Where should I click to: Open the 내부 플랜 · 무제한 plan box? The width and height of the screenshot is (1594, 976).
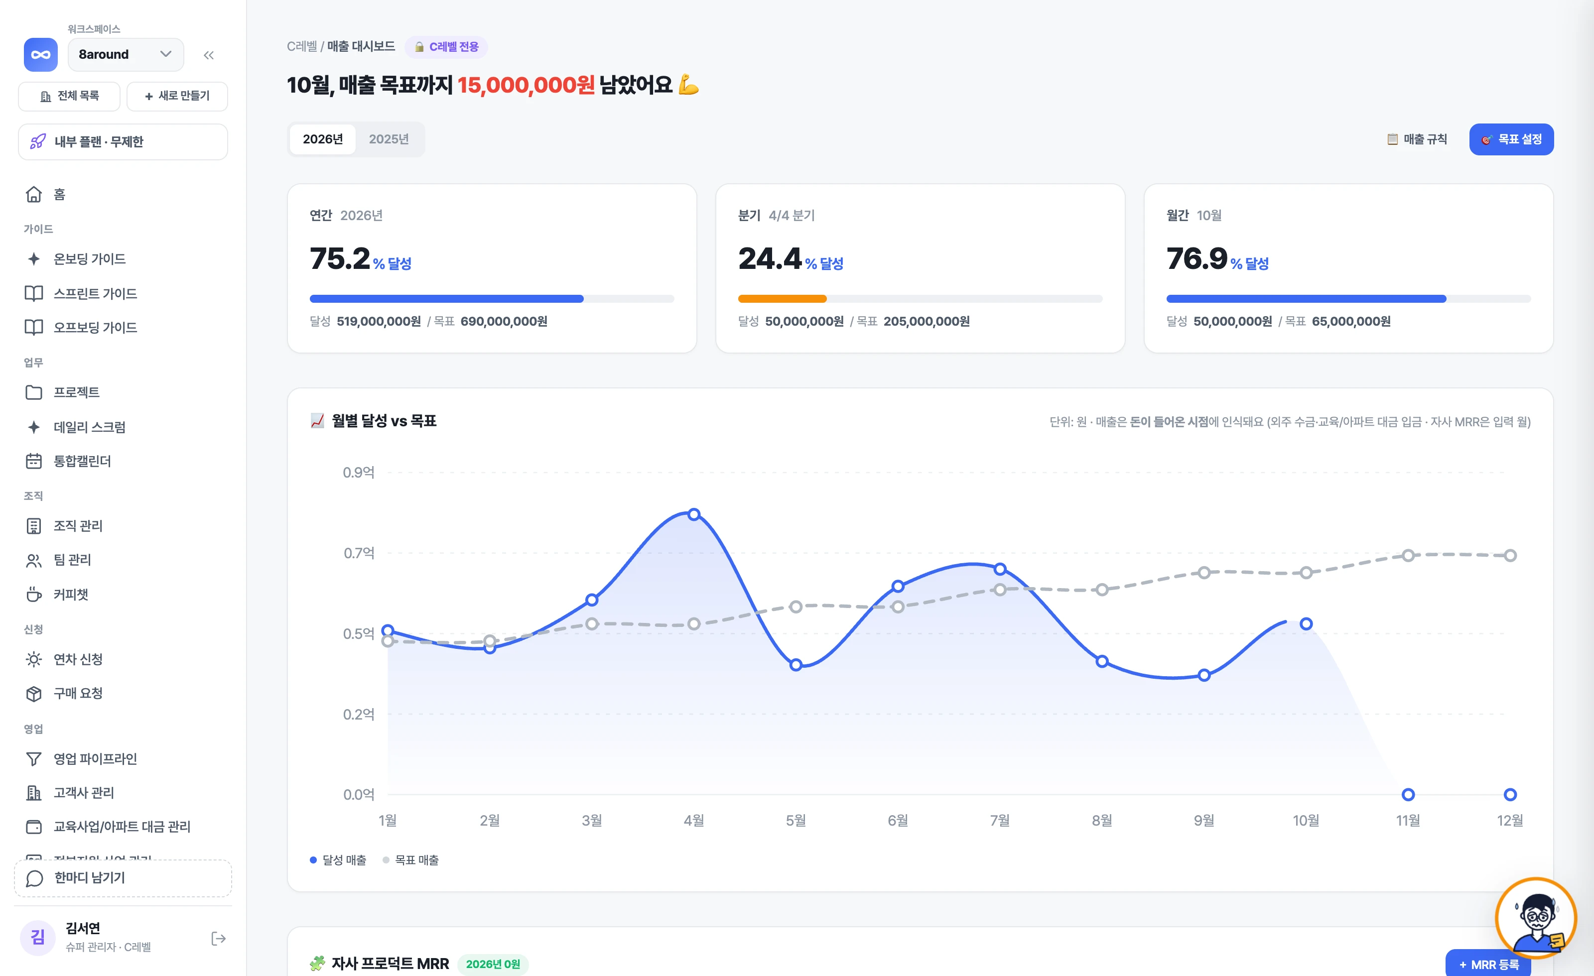point(123,141)
